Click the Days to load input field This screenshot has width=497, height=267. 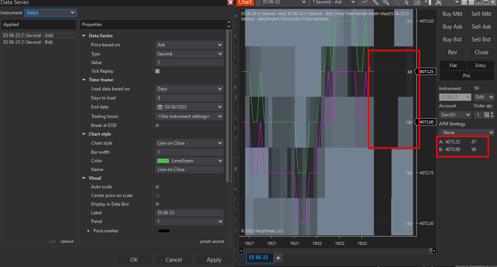tap(189, 98)
